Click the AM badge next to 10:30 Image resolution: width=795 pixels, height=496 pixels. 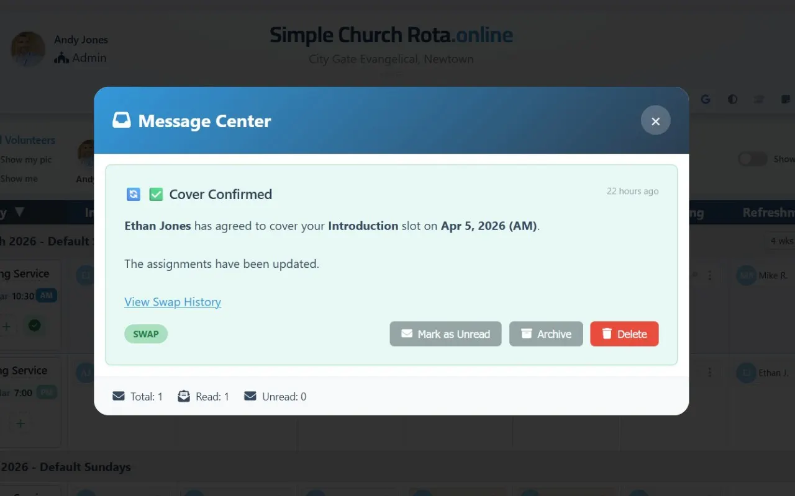click(x=47, y=296)
